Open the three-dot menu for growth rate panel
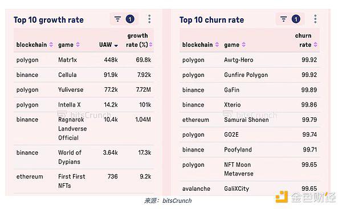Viewport: 342px width, 209px height. pos(149,19)
